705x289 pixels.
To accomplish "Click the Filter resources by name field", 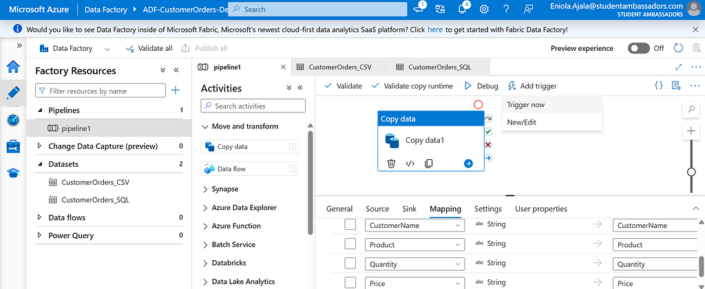I will tap(101, 91).
